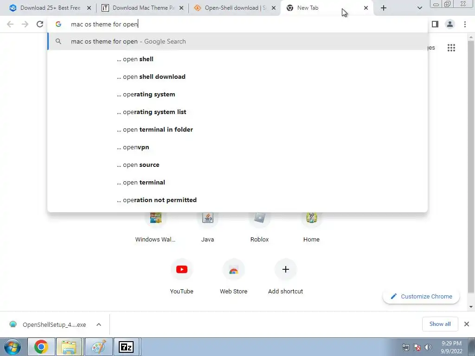The width and height of the screenshot is (475, 356).
Task: Choose the 'operation not permitted' suggestion
Action: 237,200
